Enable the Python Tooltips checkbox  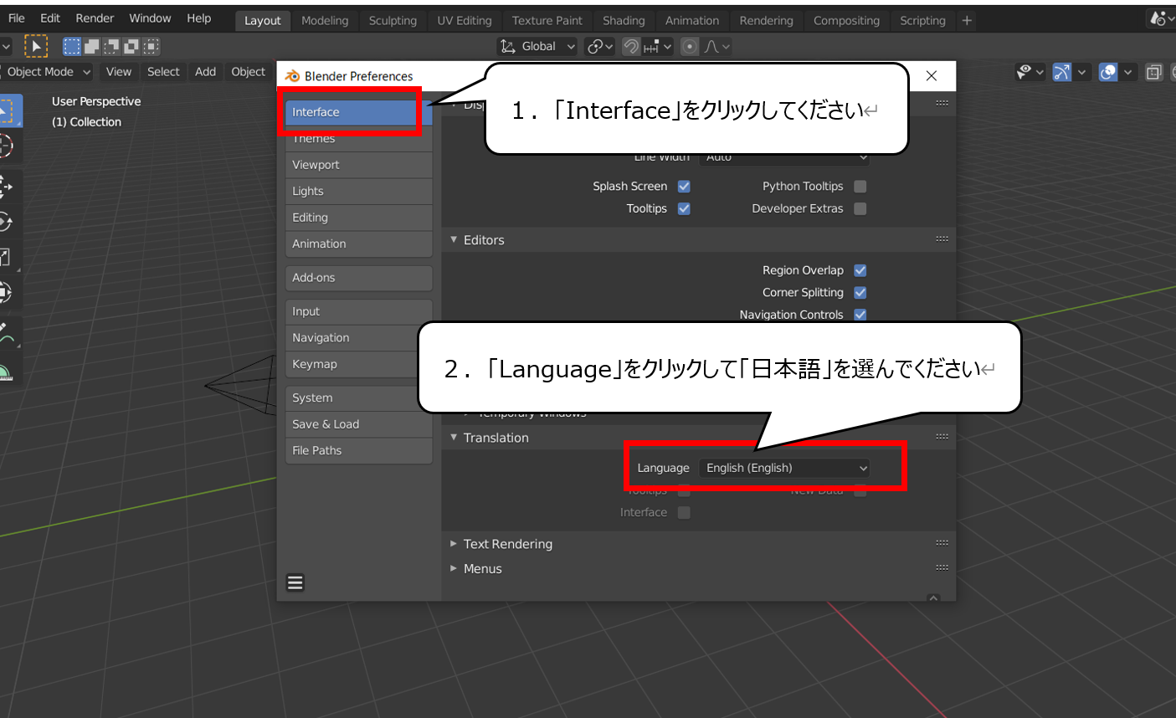point(860,187)
